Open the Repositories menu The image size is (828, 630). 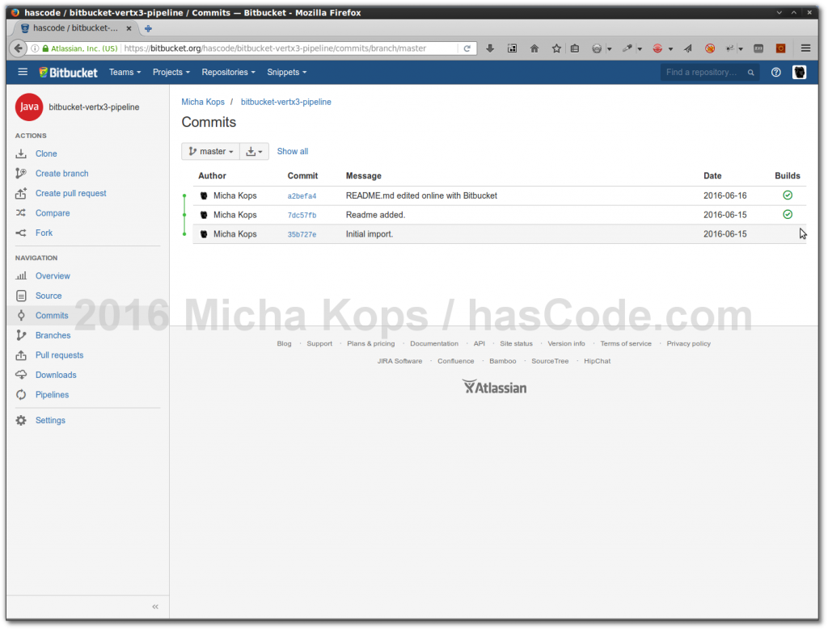[228, 72]
